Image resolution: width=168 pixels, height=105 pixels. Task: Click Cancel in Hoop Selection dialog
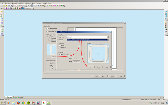tap(99, 67)
